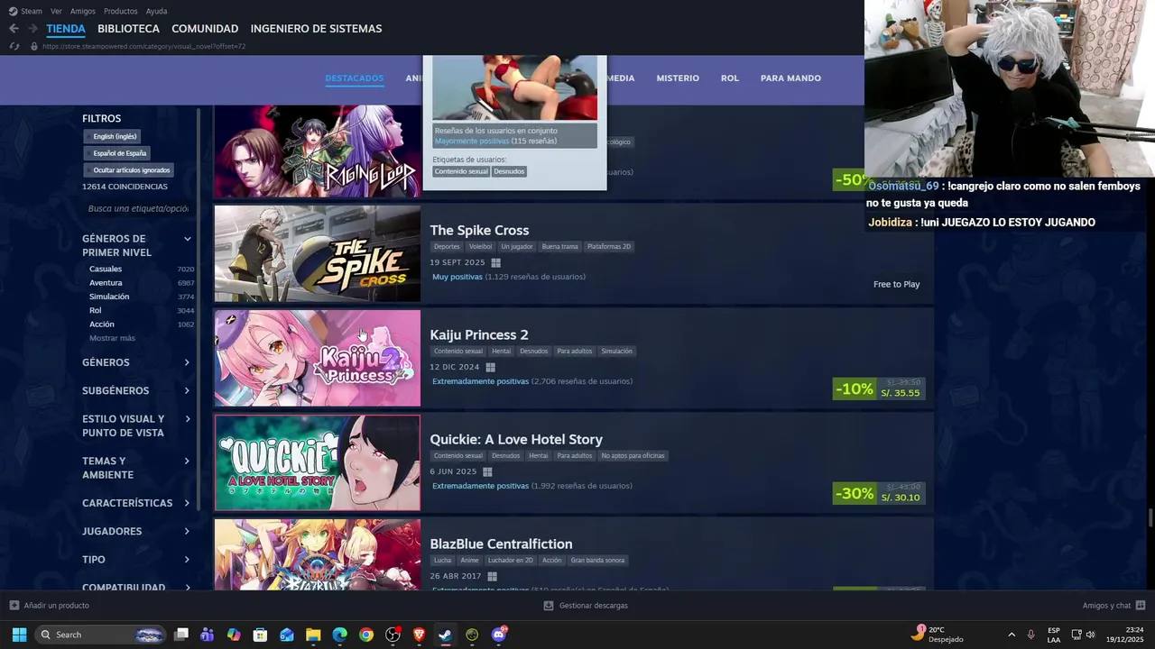Reload the store page with the refresh icon
1155x649 pixels.
tap(14, 46)
